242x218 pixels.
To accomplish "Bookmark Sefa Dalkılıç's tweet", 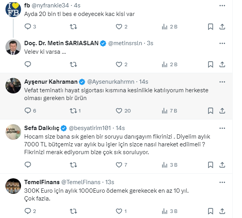I will pyautogui.click(x=210, y=165).
